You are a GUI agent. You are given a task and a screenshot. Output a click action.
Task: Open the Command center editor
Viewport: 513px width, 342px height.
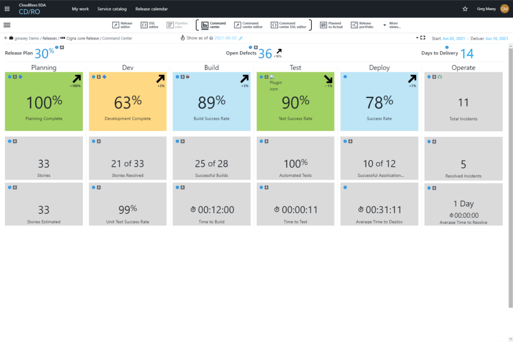248,25
